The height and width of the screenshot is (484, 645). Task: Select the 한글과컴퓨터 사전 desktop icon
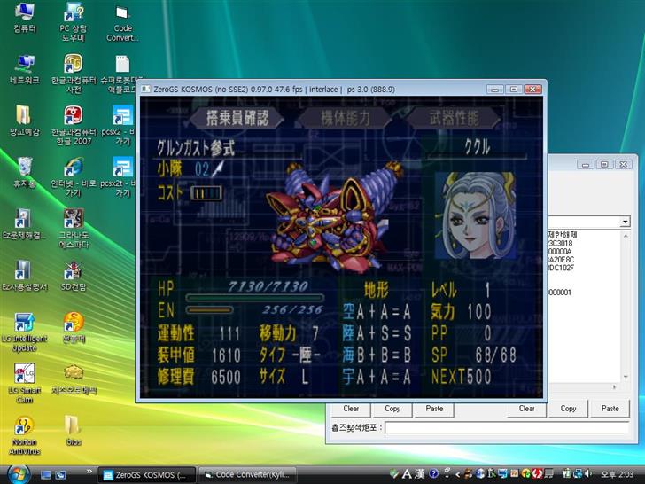pos(74,74)
